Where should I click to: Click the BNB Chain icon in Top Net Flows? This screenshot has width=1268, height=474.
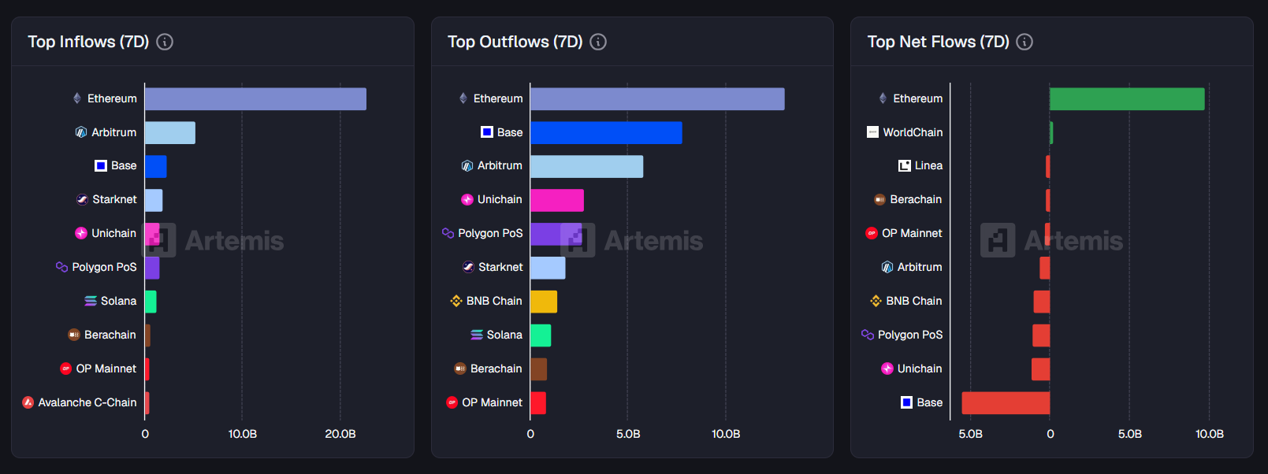(876, 301)
